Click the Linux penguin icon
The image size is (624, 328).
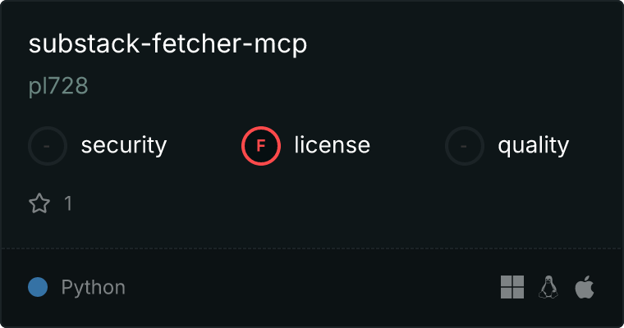tap(548, 287)
